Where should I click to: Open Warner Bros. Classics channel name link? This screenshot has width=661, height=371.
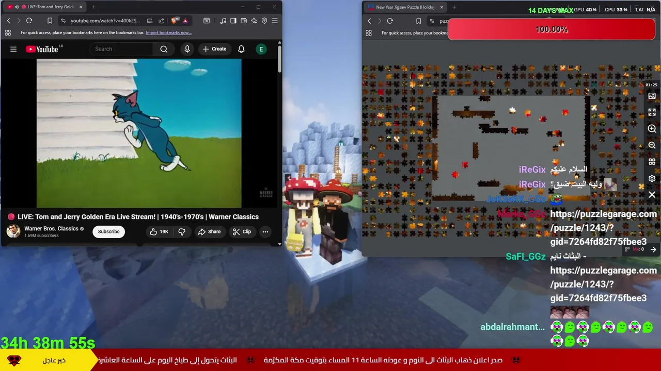[x=51, y=228]
